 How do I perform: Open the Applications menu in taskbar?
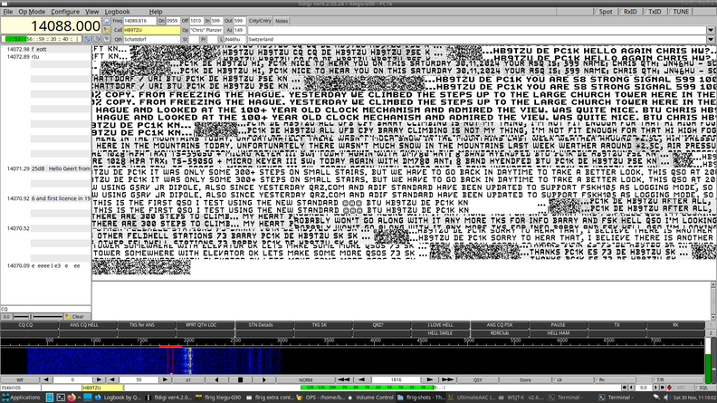[21, 398]
